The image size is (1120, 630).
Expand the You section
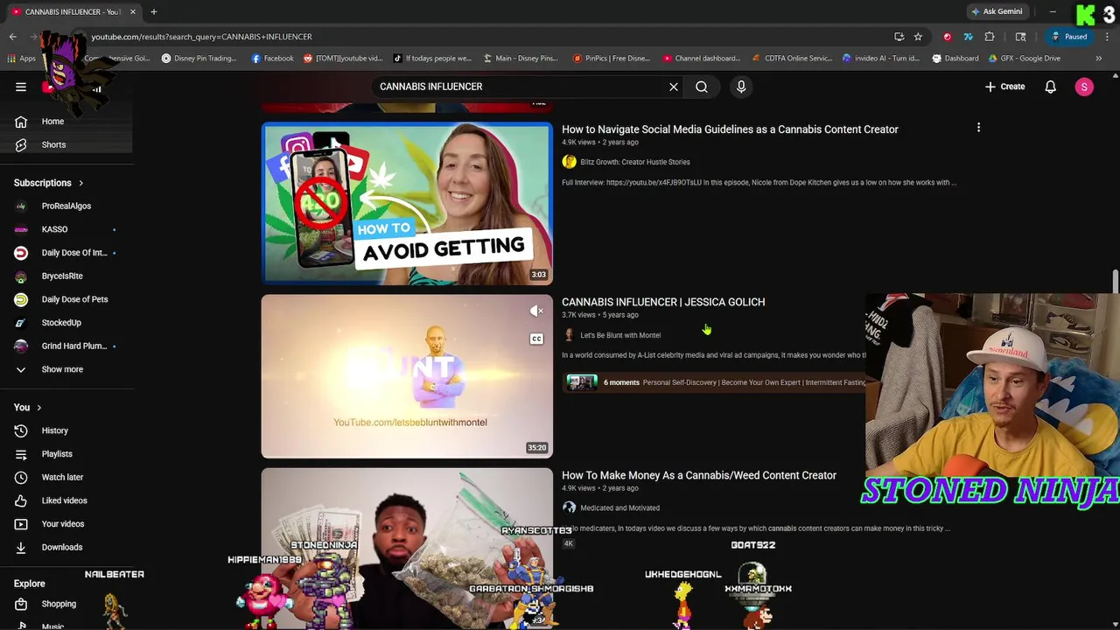[x=27, y=408]
